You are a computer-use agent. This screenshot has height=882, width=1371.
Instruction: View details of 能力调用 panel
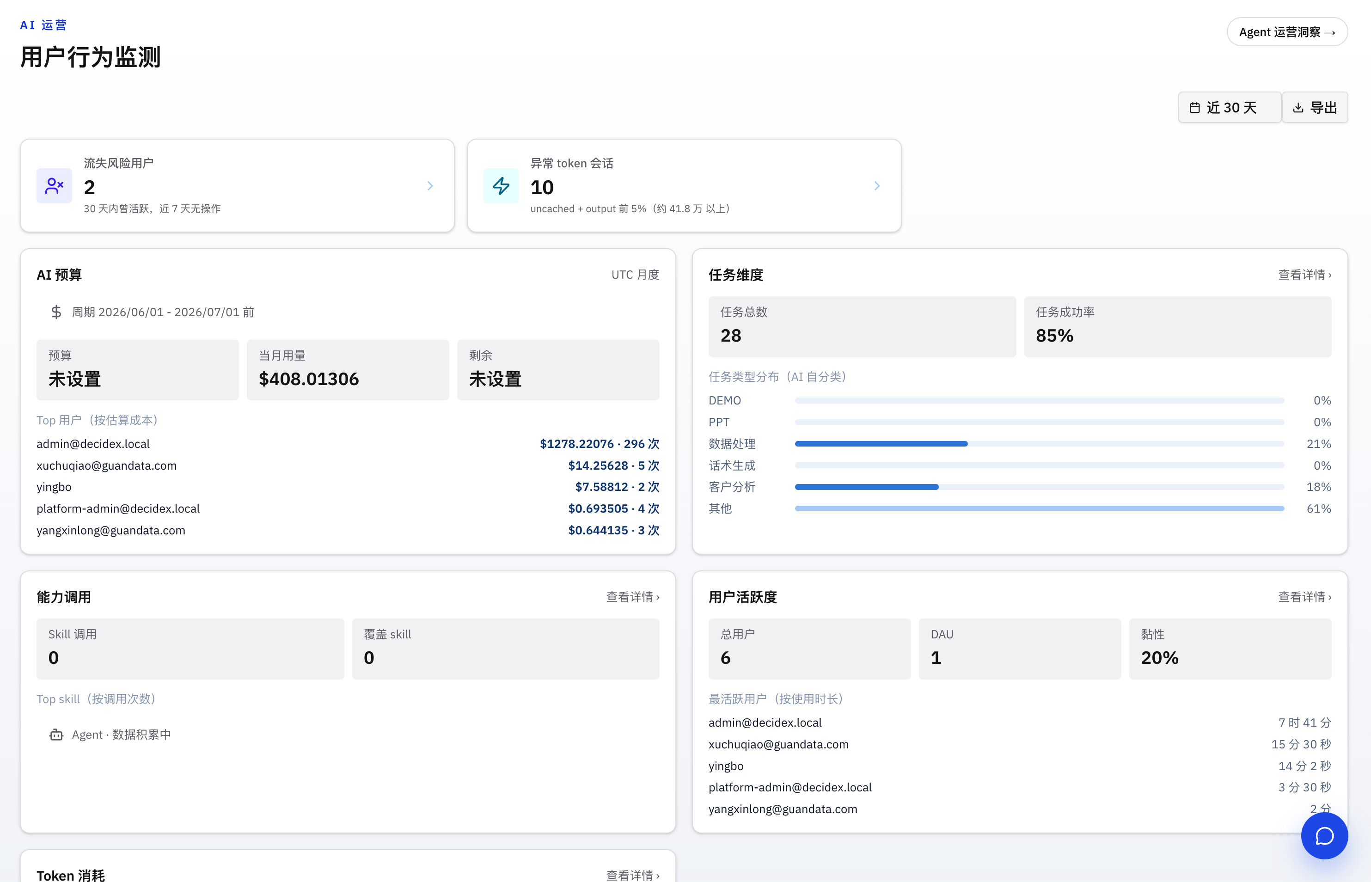[x=633, y=597]
